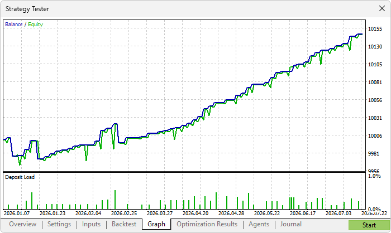
Task: Click the green Start button
Action: [x=369, y=225]
